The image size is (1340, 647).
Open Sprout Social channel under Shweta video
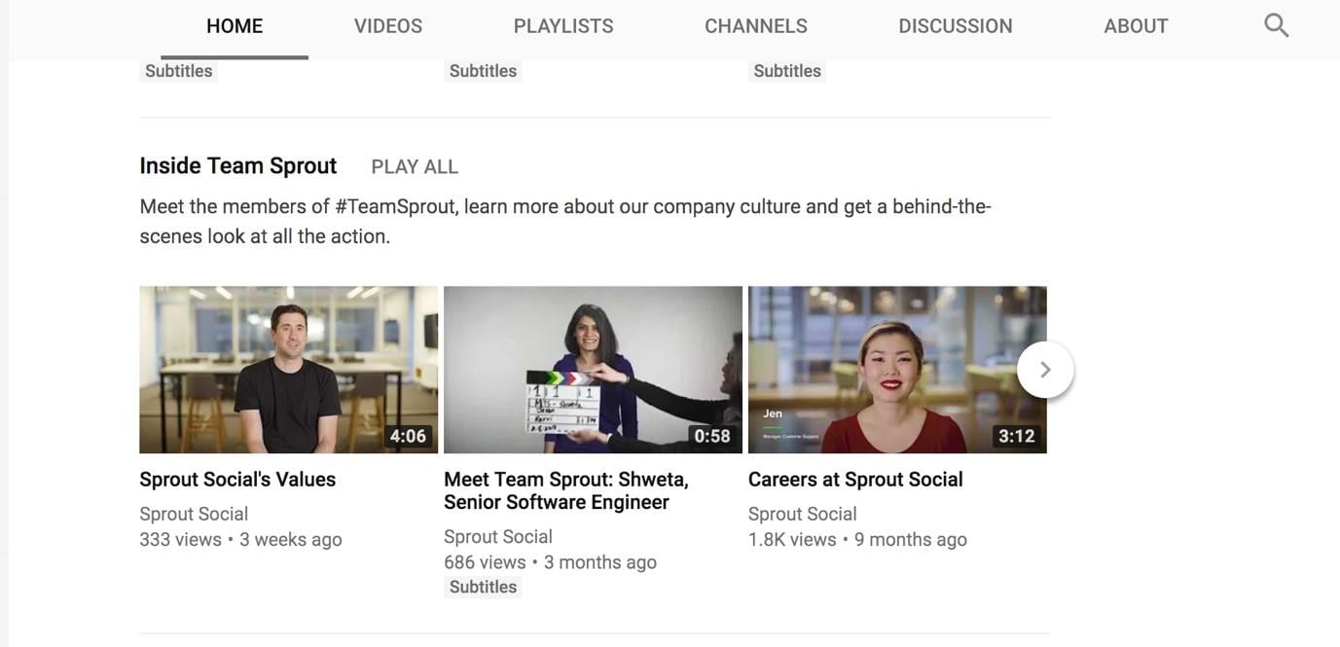[x=498, y=537]
